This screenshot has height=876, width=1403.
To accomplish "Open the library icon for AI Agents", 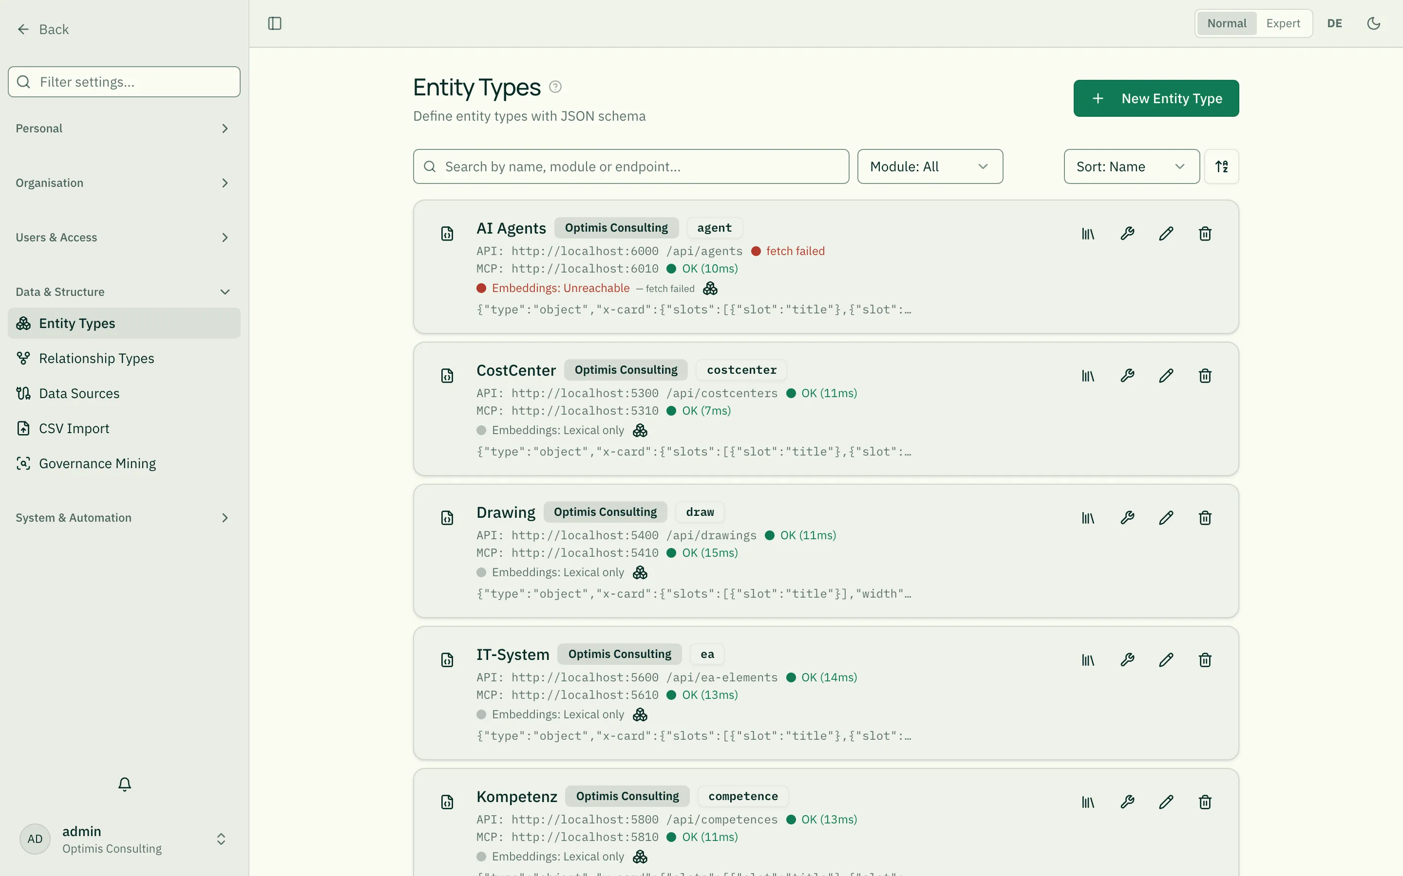I will coord(1088,234).
